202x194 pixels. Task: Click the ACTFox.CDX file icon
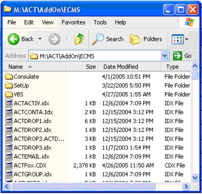9,165
